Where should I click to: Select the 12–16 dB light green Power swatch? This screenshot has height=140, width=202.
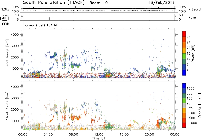tap(184, 56)
